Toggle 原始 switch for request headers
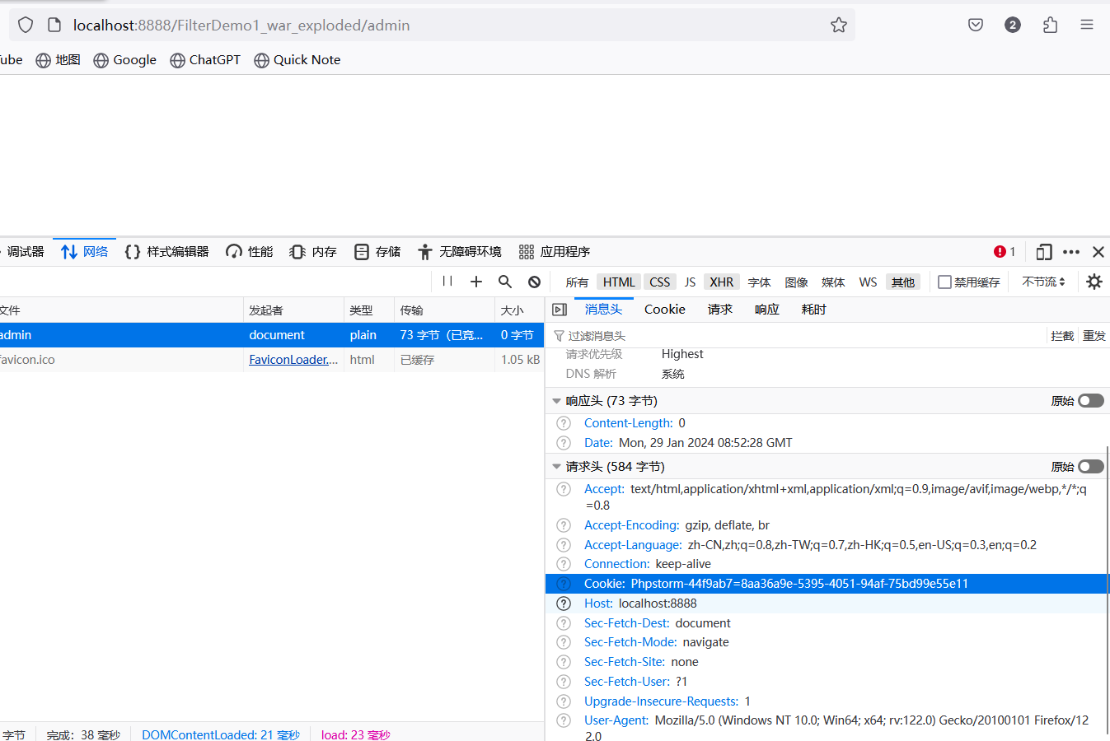 coord(1091,467)
